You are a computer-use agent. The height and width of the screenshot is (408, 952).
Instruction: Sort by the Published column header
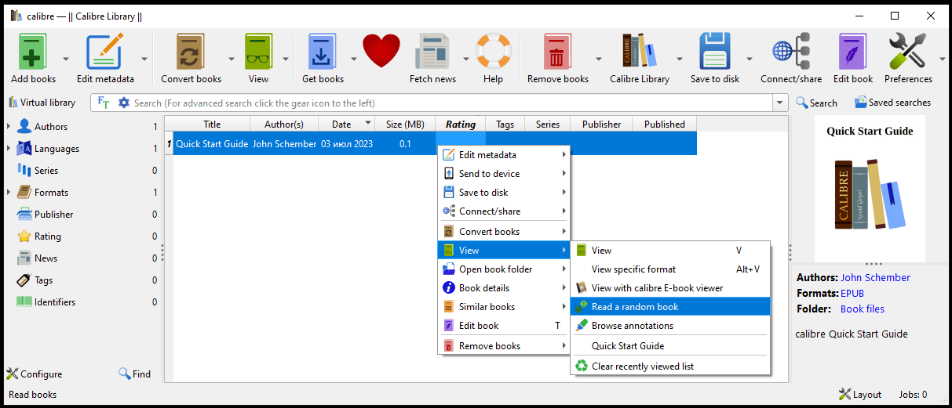point(664,124)
